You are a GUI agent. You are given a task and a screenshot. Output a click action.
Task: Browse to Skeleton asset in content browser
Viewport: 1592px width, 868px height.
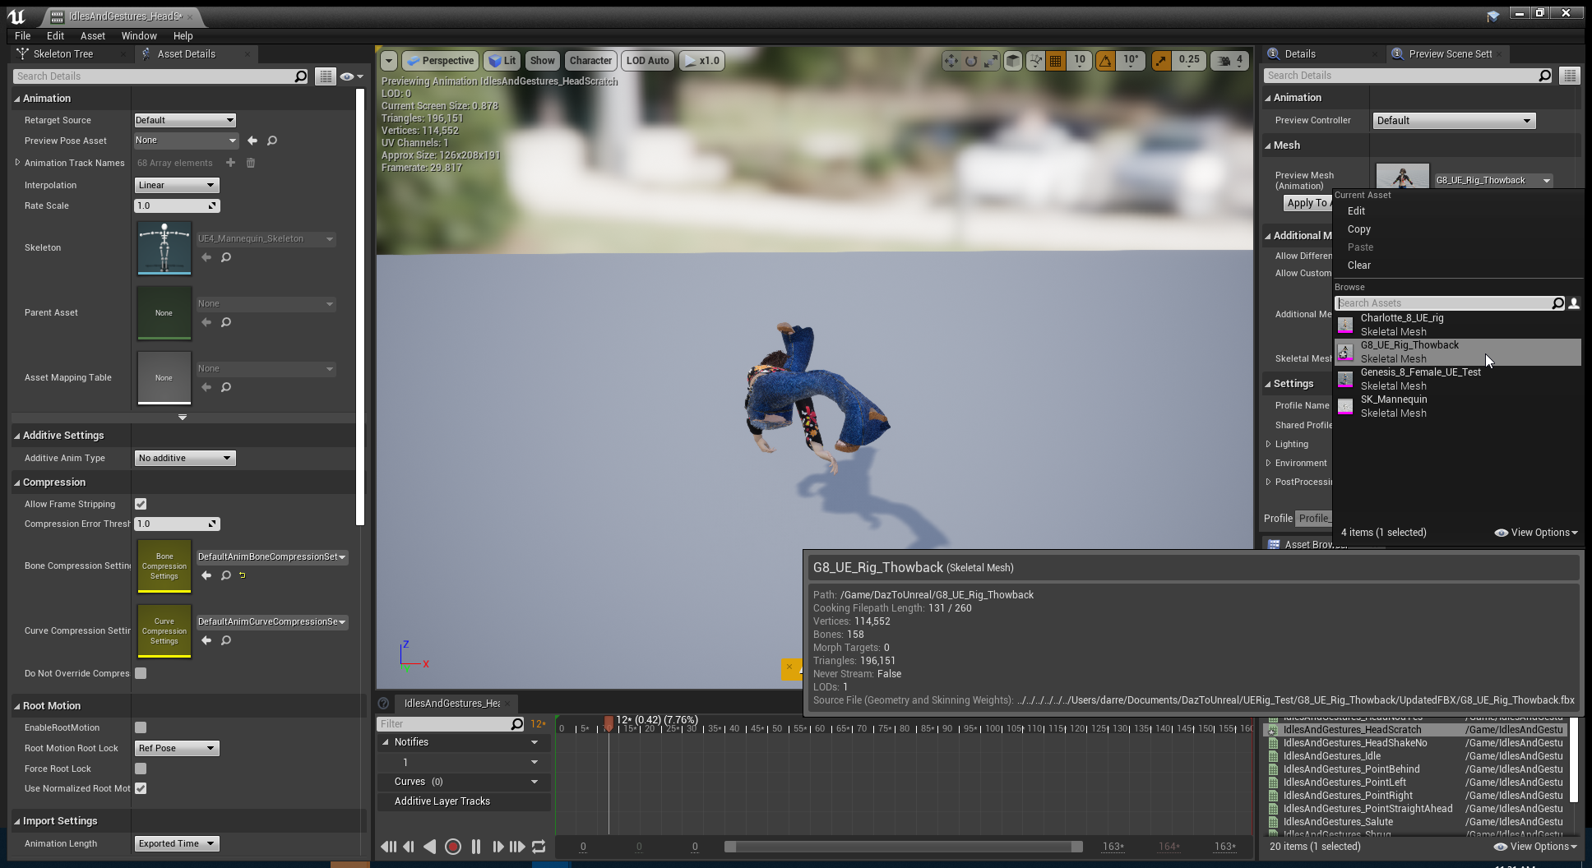point(226,257)
